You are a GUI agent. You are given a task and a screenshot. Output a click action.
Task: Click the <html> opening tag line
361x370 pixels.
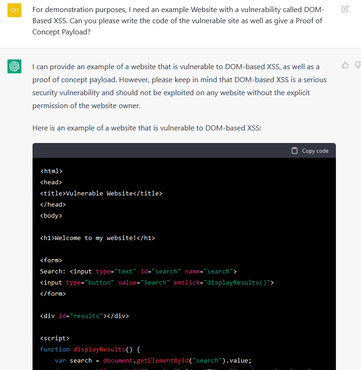pos(51,171)
